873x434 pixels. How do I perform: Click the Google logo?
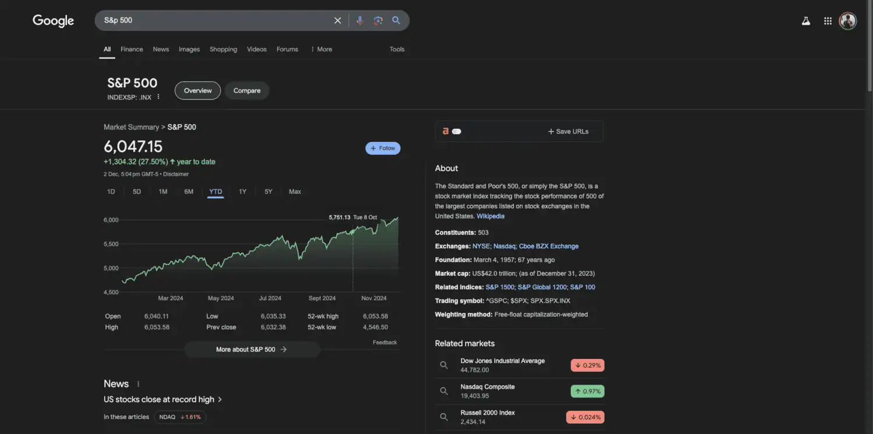pyautogui.click(x=53, y=21)
